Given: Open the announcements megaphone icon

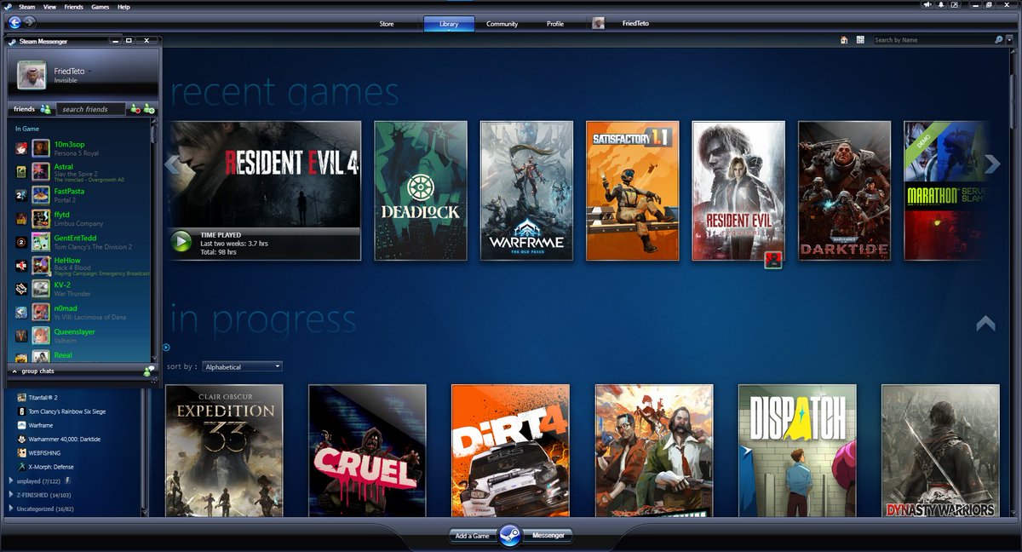Looking at the screenshot, I should click(927, 5).
